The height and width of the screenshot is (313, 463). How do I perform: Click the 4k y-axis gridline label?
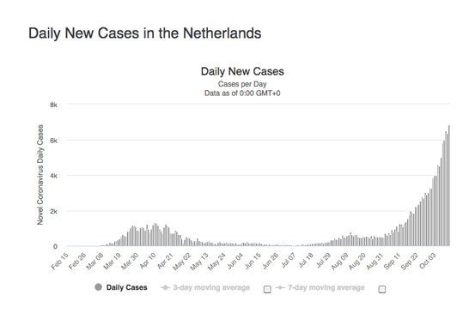[x=53, y=176]
